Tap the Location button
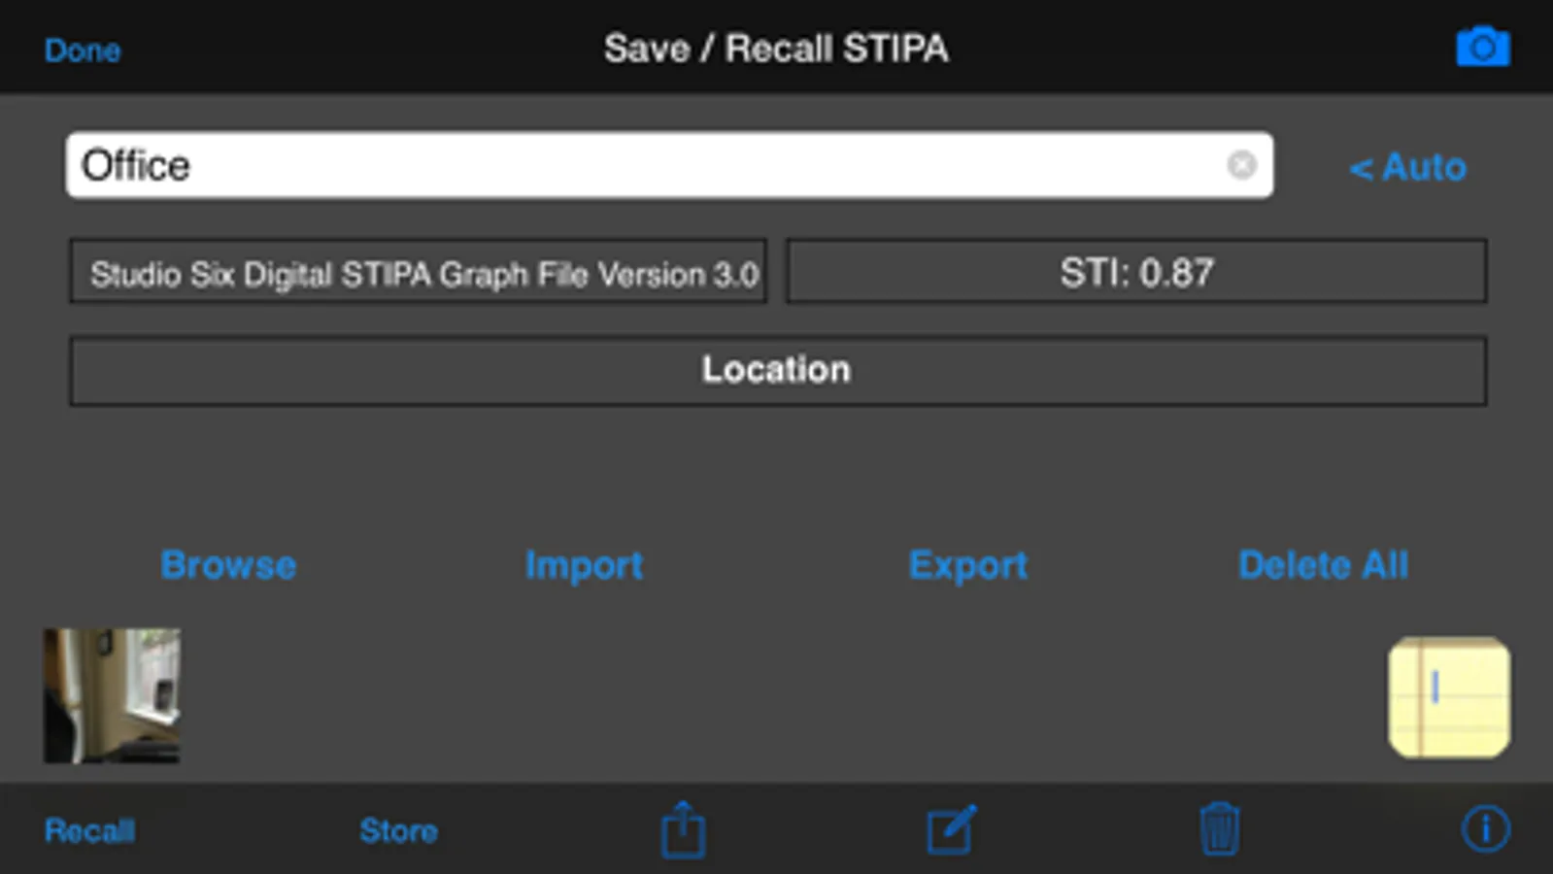The width and height of the screenshot is (1553, 874). pyautogui.click(x=777, y=370)
